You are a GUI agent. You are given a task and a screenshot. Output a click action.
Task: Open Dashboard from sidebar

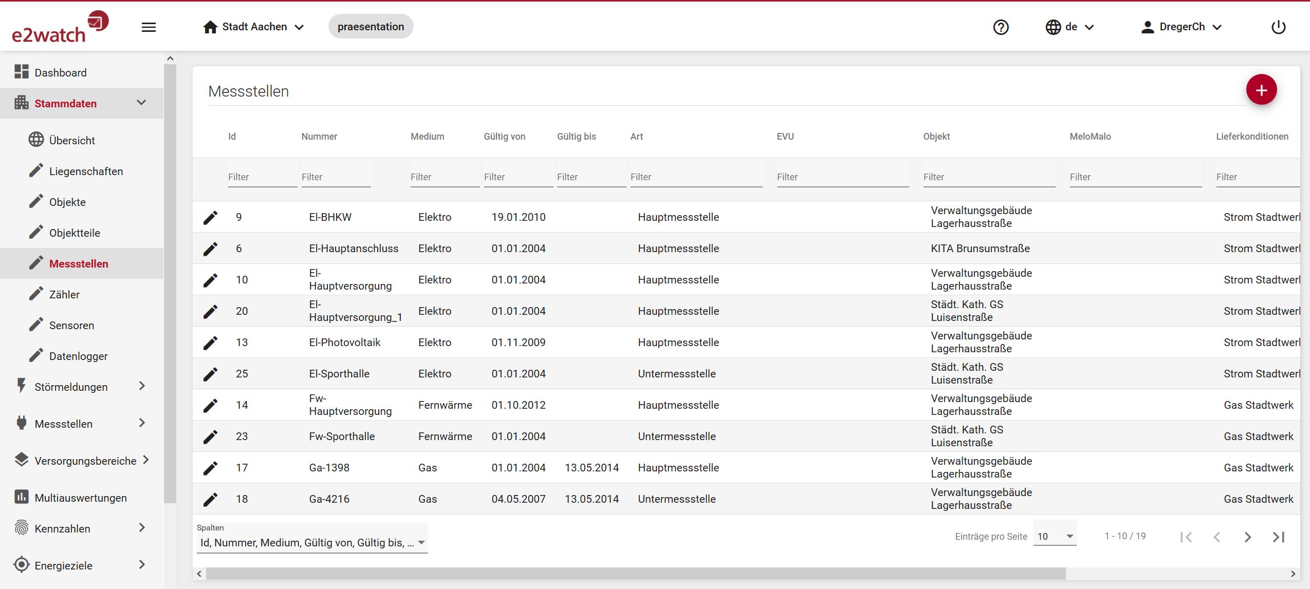(60, 72)
